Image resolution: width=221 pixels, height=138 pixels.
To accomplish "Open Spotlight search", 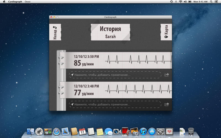I will (211, 2).
